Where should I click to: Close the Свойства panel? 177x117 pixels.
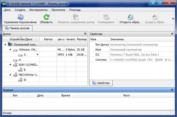coord(172,34)
